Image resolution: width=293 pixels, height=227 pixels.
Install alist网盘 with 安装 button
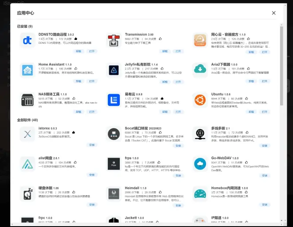tap(92, 175)
